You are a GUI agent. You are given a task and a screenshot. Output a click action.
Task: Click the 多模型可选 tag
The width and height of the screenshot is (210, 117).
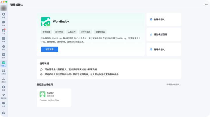100,32
